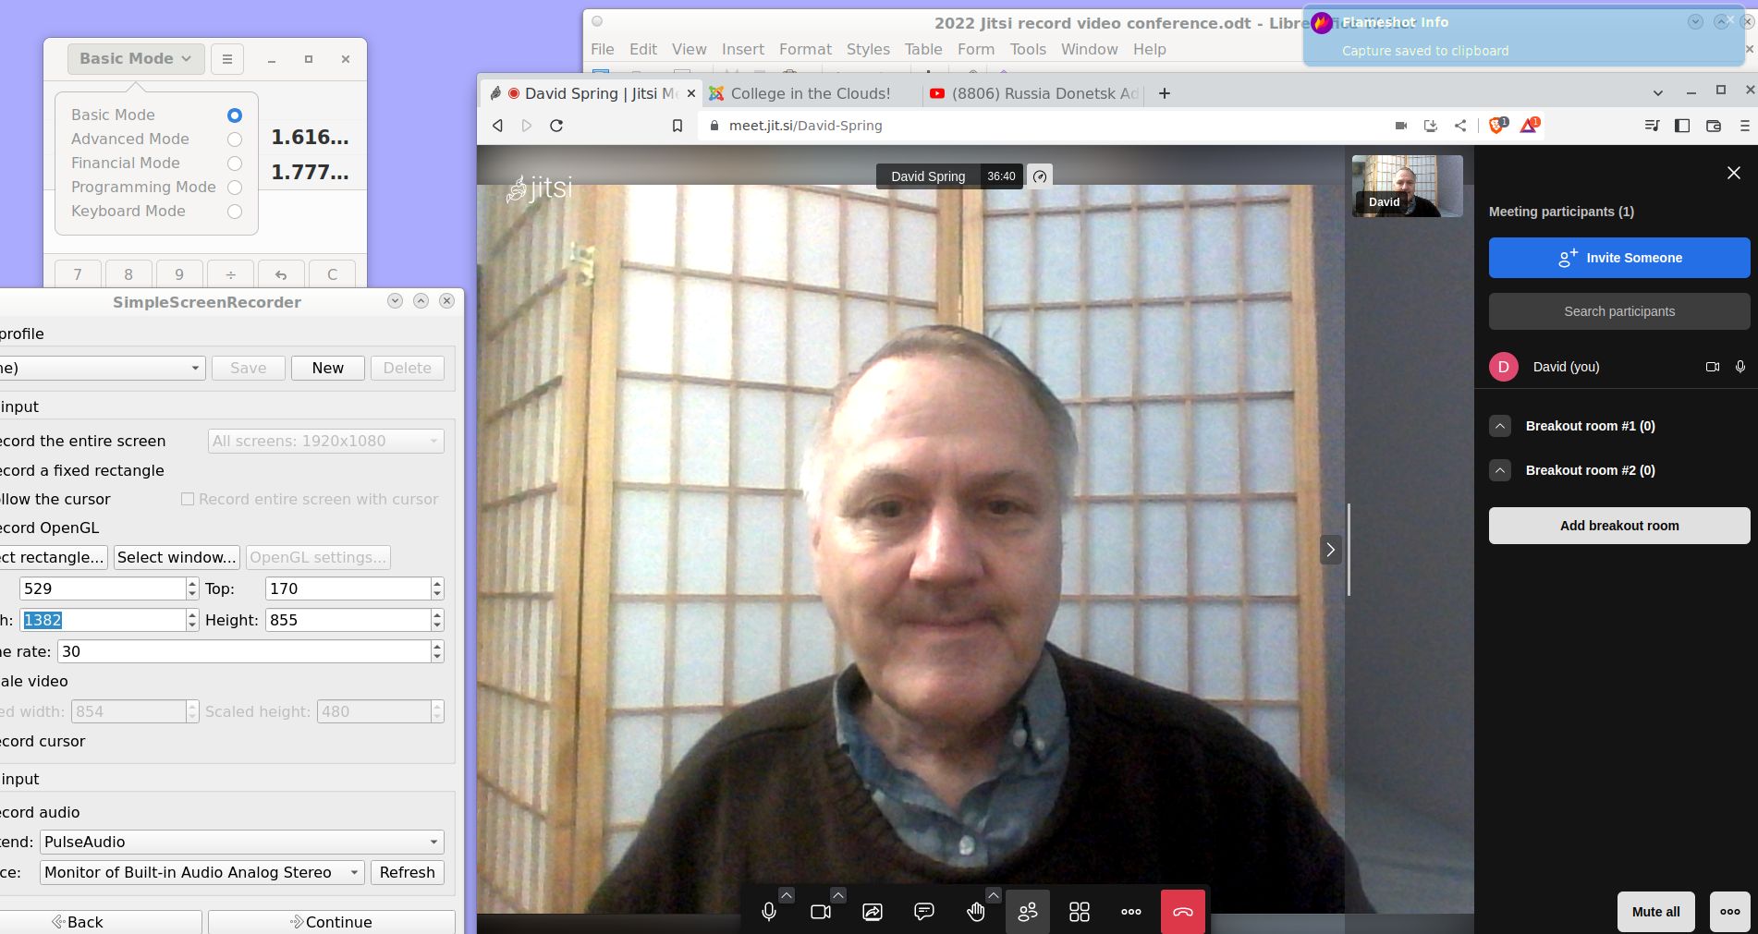Toggle the browser sidebar panel
Image resolution: width=1758 pixels, height=934 pixels.
point(1682,126)
